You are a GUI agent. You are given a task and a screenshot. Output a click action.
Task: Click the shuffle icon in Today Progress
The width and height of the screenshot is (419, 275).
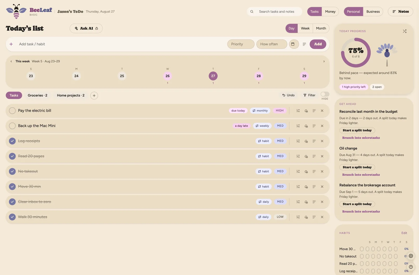405,31
